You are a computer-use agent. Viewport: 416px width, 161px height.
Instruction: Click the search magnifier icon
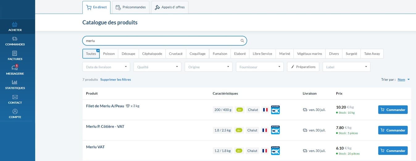point(242,41)
